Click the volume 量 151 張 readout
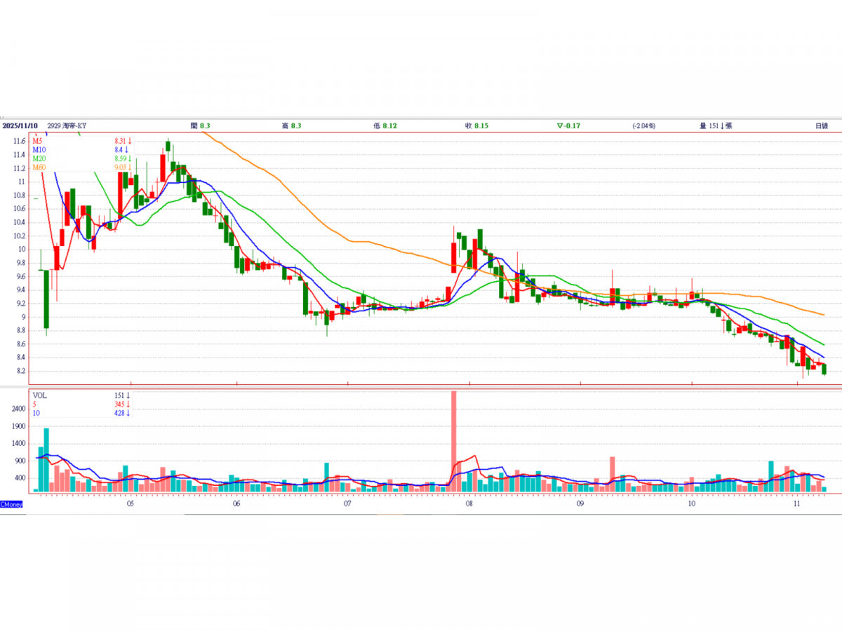The height and width of the screenshot is (631, 842). pyautogui.click(x=716, y=125)
